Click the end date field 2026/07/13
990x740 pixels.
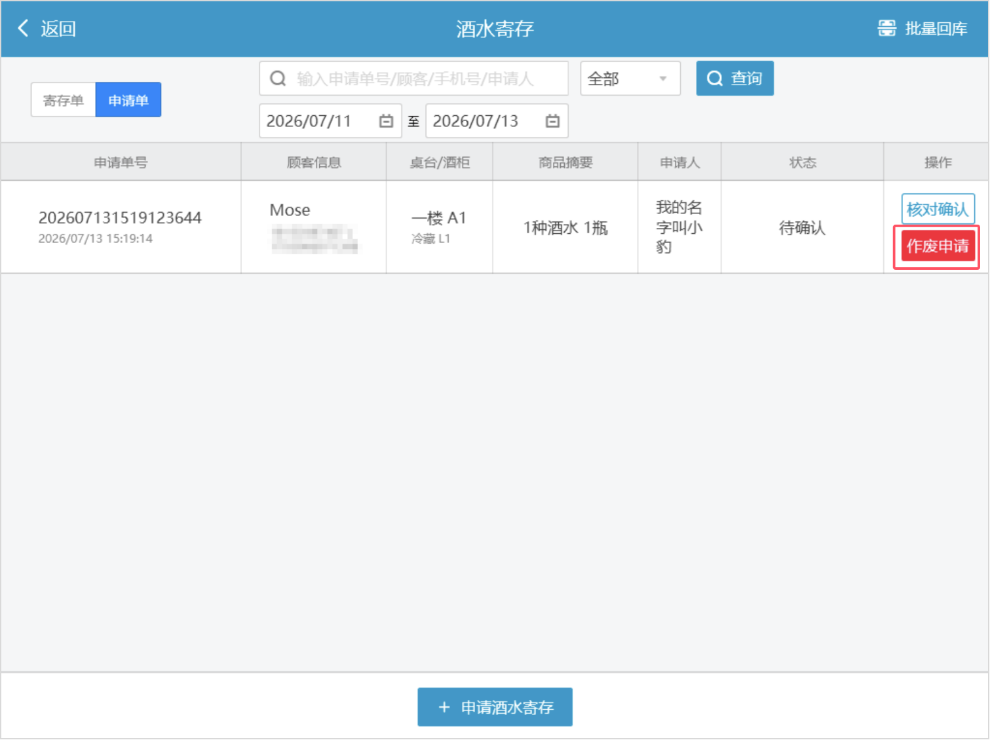tap(497, 121)
